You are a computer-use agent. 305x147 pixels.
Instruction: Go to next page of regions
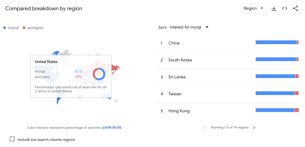[254, 128]
